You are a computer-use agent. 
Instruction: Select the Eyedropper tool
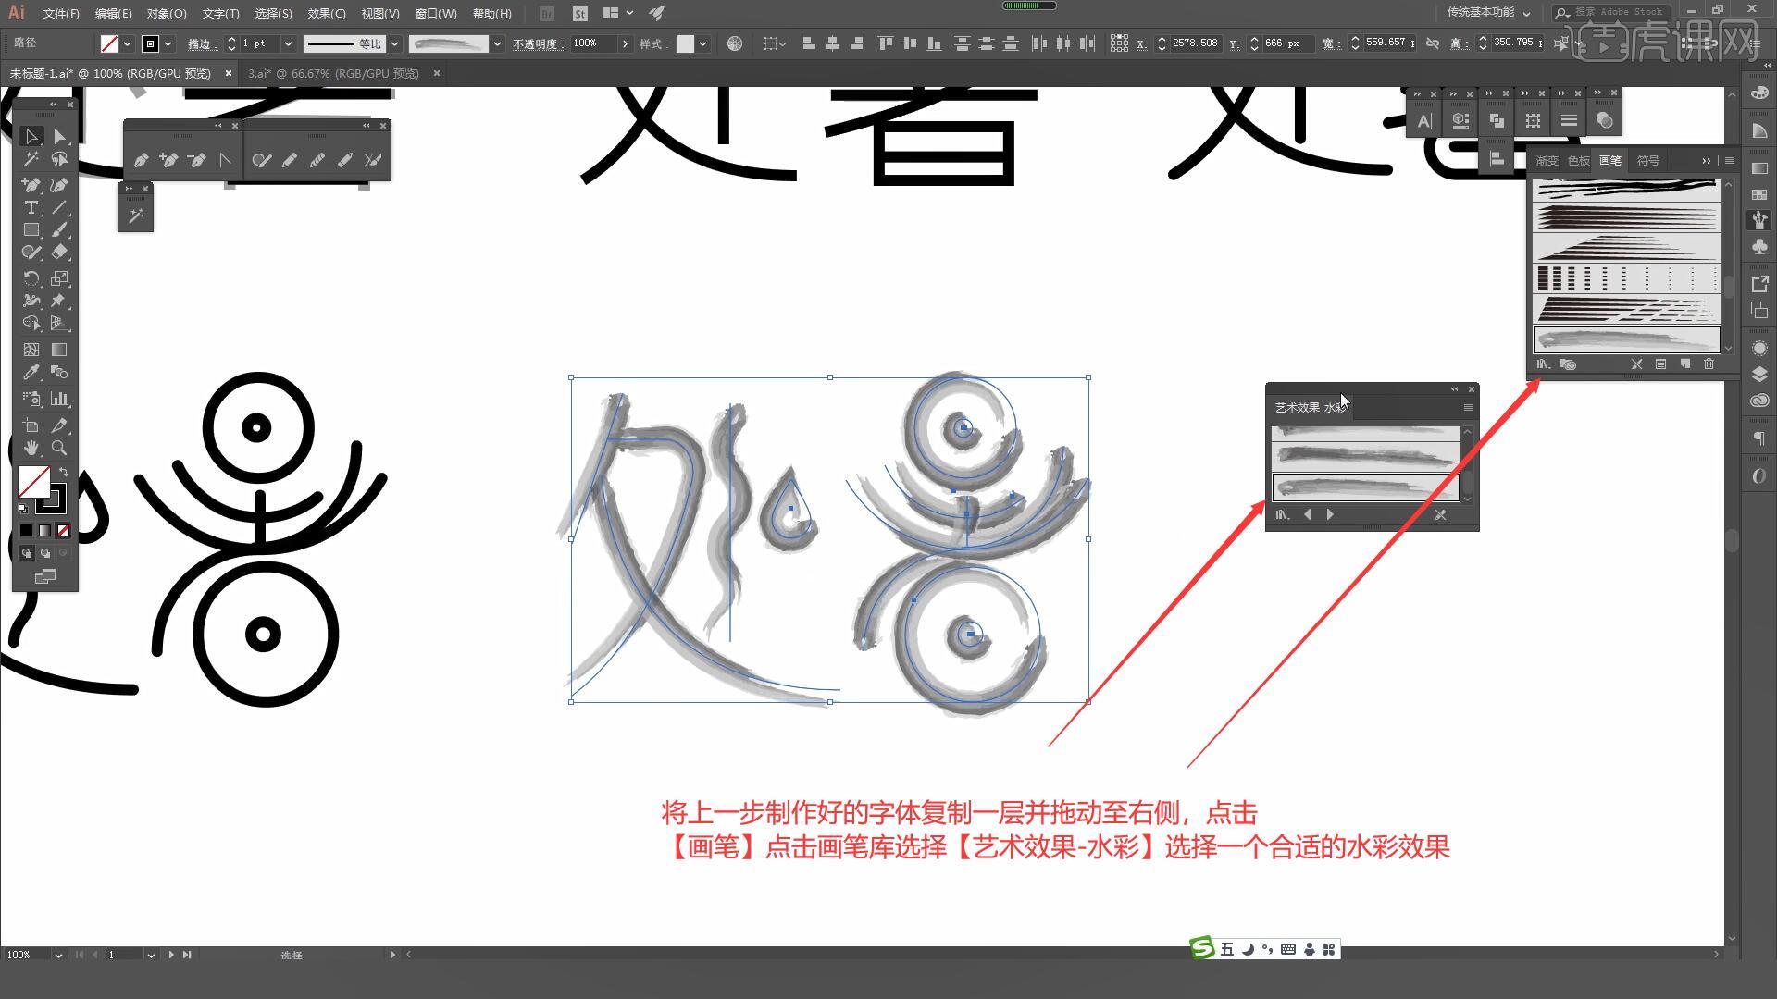[31, 372]
